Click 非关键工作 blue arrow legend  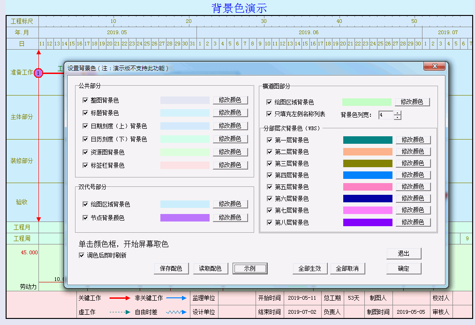coord(176,298)
